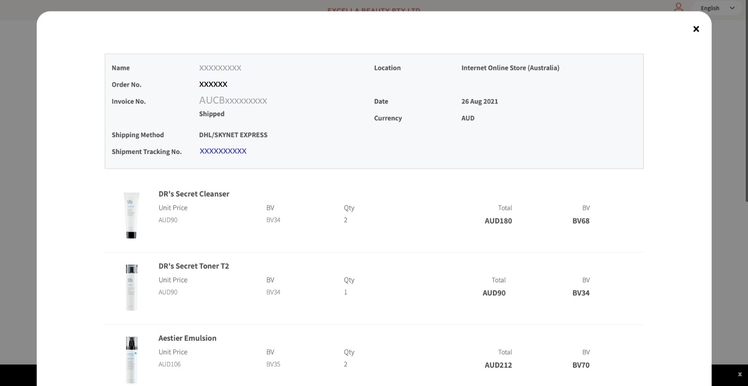This screenshot has height=386, width=748.
Task: Expand the English language dropdown
Action: click(717, 8)
